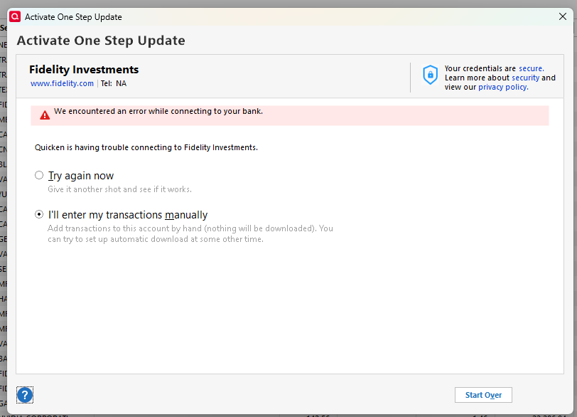Click the red error warning triangle

pos(45,115)
